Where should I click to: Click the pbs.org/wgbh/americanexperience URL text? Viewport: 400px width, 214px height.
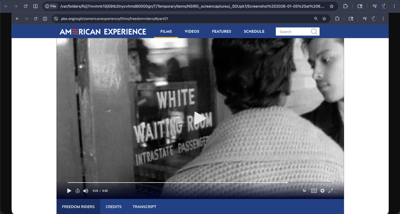(115, 19)
